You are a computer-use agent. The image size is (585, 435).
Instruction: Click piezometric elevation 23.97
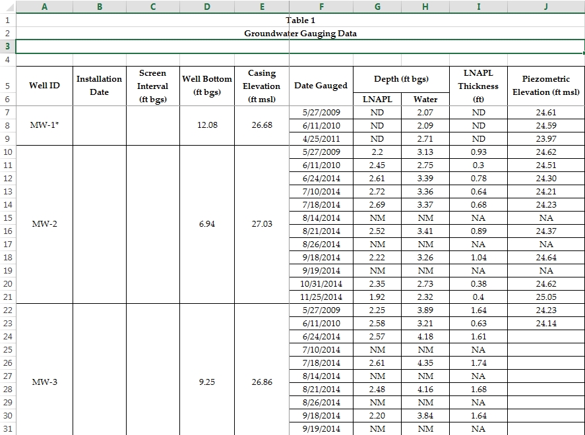[x=546, y=139]
